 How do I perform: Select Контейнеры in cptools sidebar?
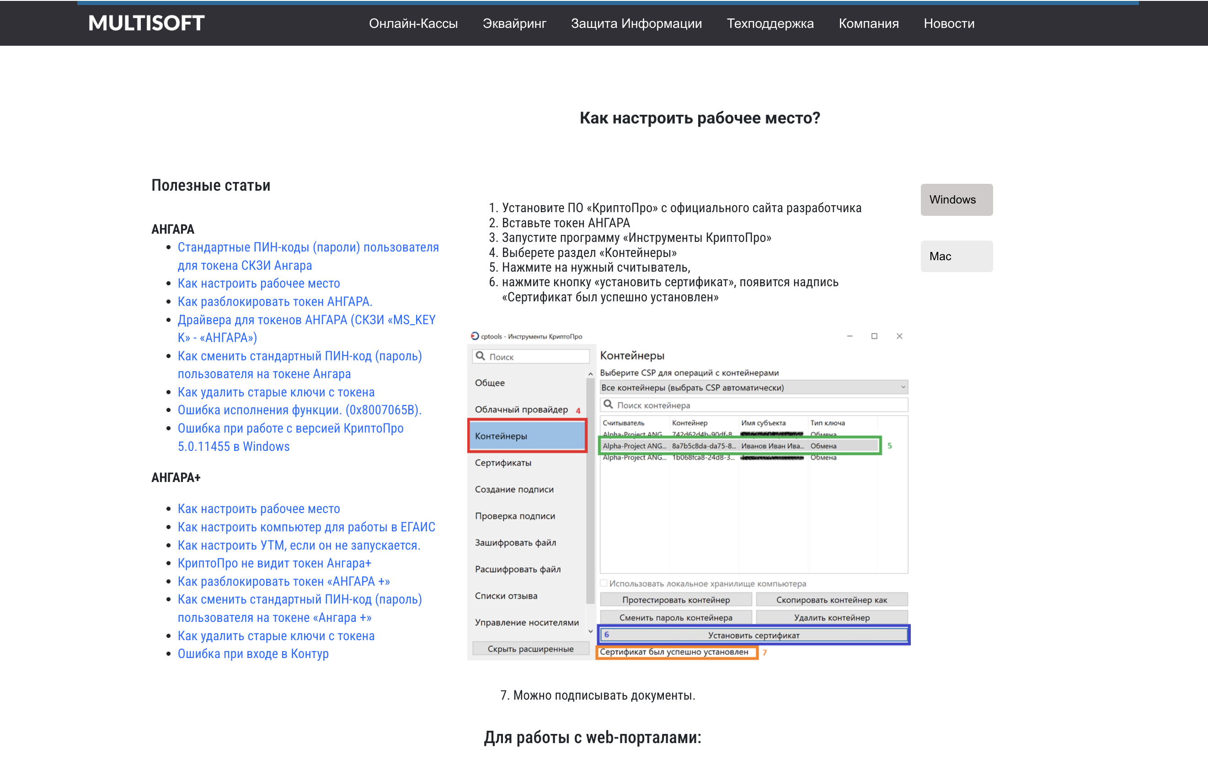(527, 436)
